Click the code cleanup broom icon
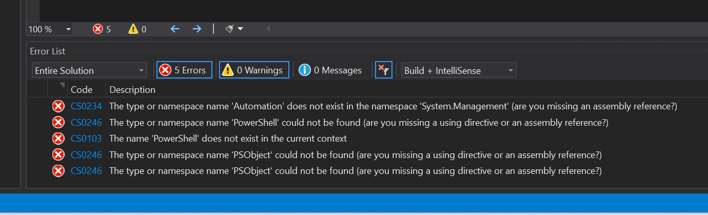This screenshot has height=215, width=708. tap(230, 29)
